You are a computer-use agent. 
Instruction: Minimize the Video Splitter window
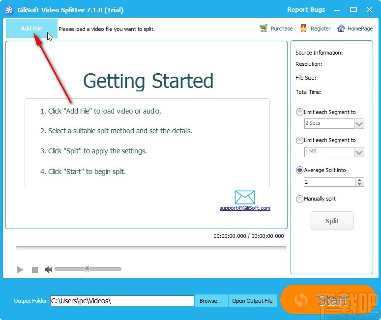(x=337, y=10)
